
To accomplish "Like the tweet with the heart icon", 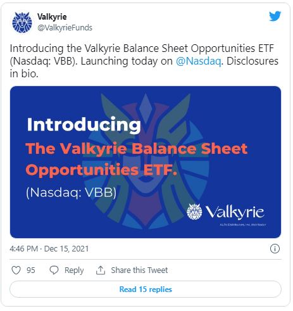I will point(16,270).
